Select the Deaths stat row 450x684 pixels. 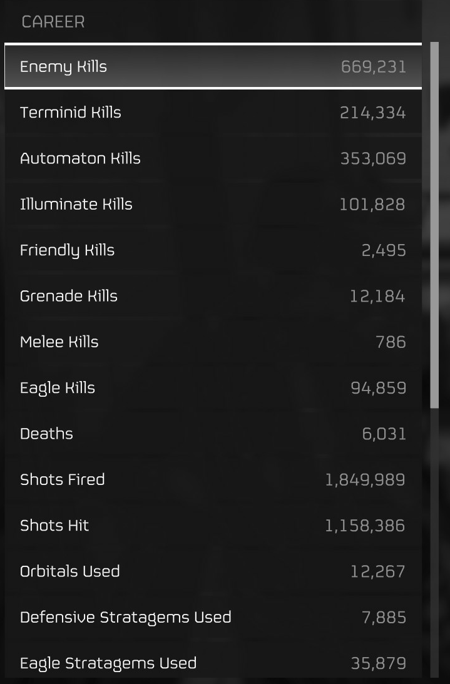213,434
